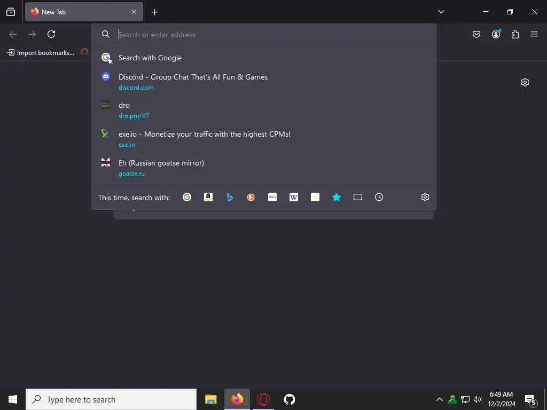
Task: Click the Discord favicon in suggestions
Action: [106, 76]
